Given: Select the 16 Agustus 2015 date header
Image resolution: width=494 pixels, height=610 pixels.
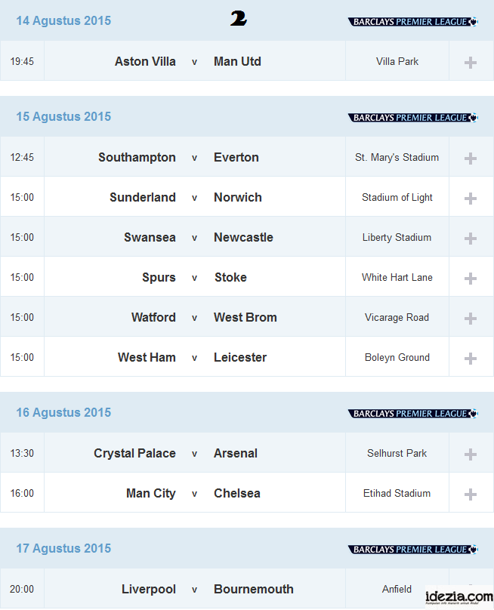Looking at the screenshot, I should coord(63,412).
